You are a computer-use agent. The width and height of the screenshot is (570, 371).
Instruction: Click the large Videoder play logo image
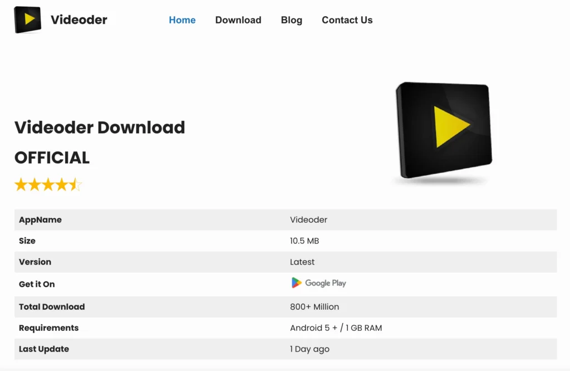[x=444, y=131]
